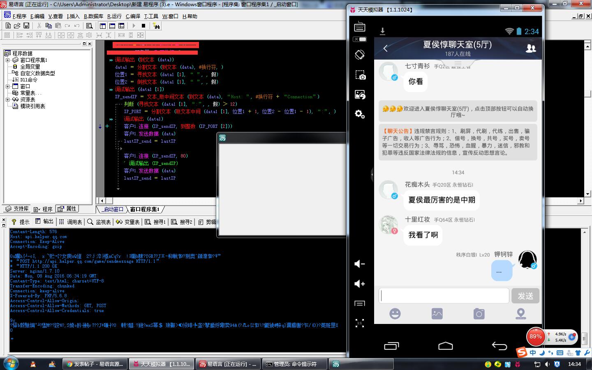The width and height of the screenshot is (592, 370).
Task: Switch to 天天模拟器 taskbar button
Action: pos(161,364)
